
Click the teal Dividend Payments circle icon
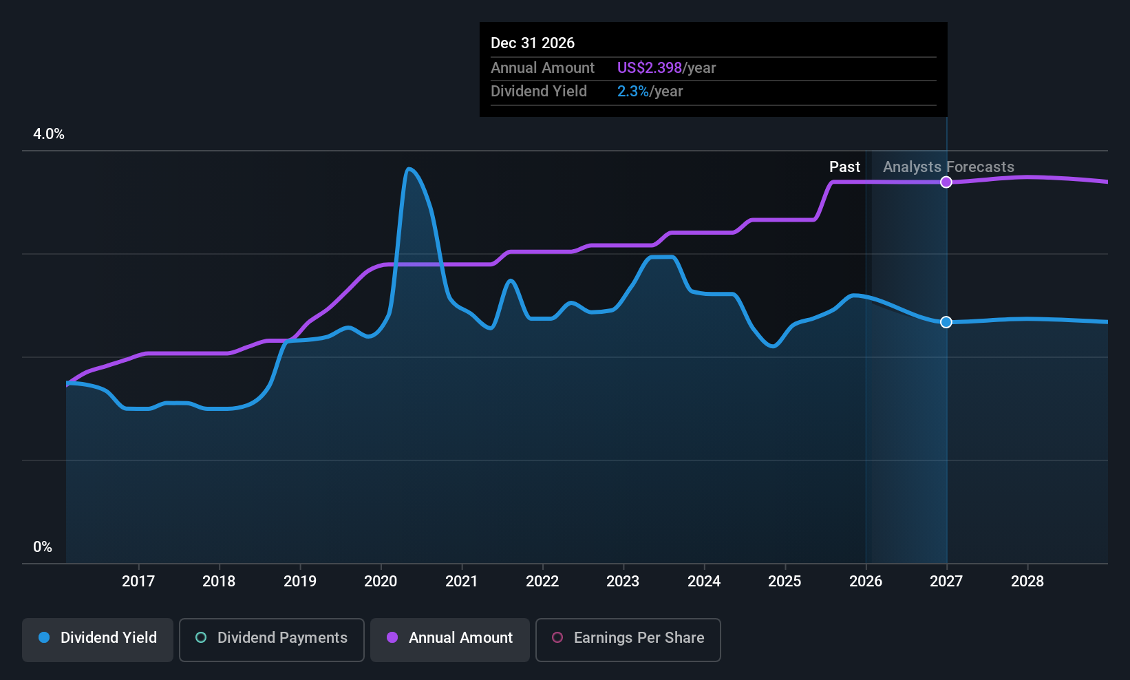pos(201,637)
